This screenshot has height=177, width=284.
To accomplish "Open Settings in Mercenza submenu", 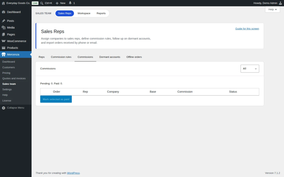I will (x=7, y=89).
